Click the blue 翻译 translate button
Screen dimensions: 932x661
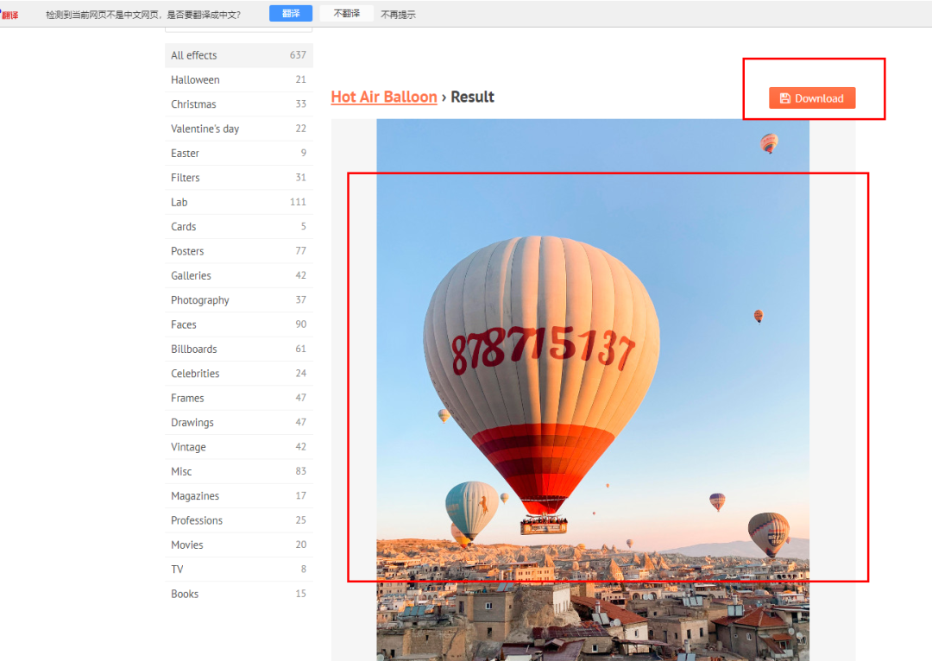[290, 14]
